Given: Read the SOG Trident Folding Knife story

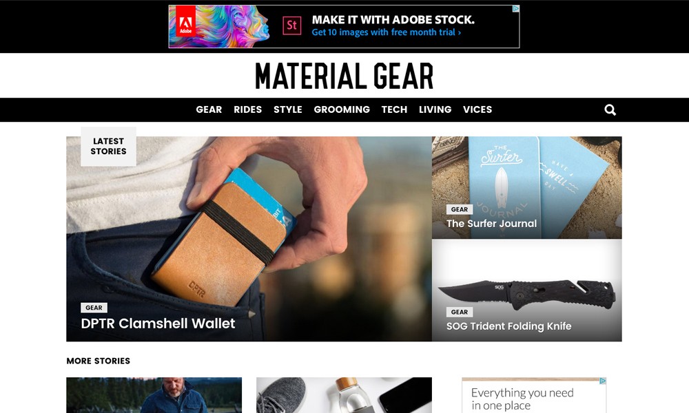Looking at the screenshot, I should (x=509, y=326).
